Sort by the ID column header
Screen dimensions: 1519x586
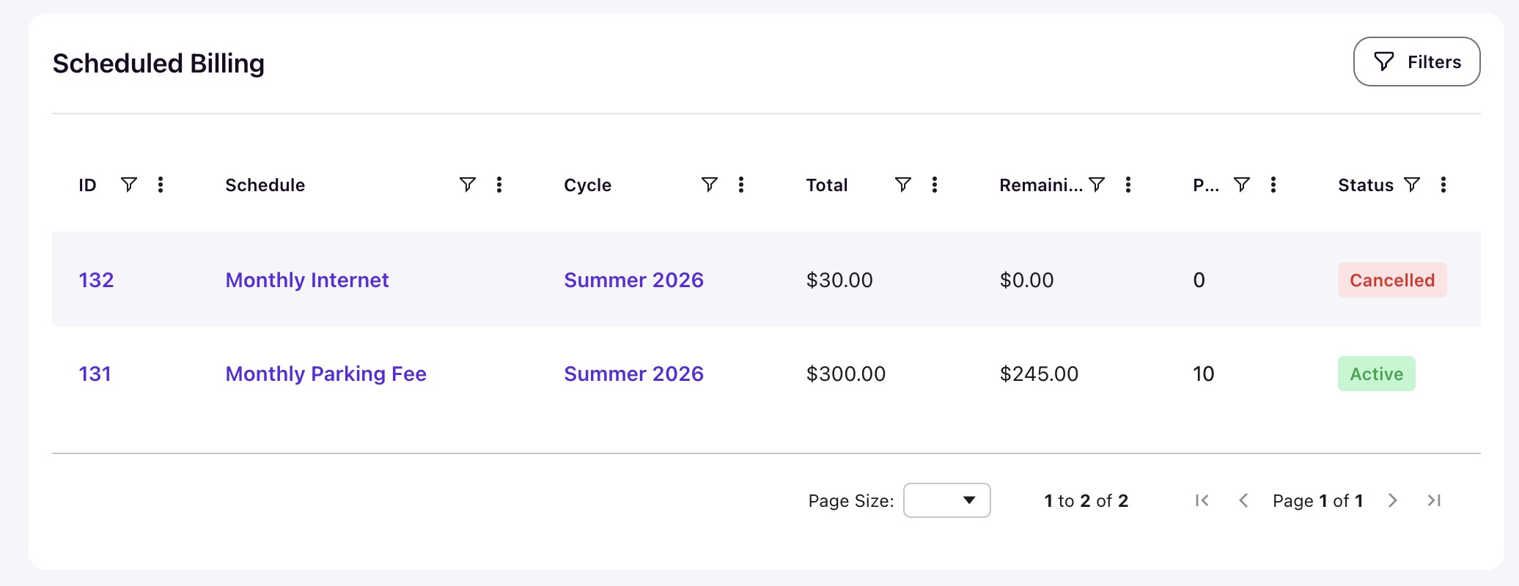point(88,185)
